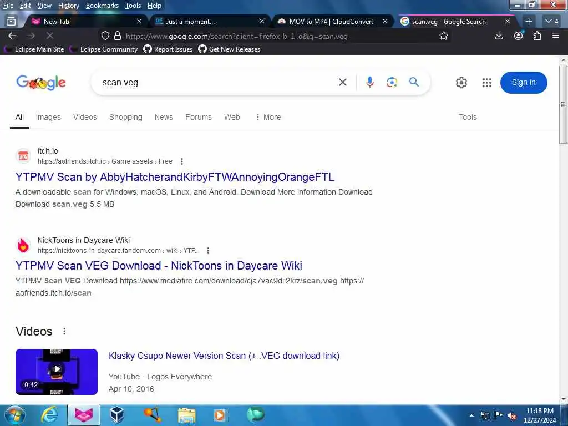The image size is (568, 426).
Task: Open the media player taskbar icon
Action: tap(220, 415)
